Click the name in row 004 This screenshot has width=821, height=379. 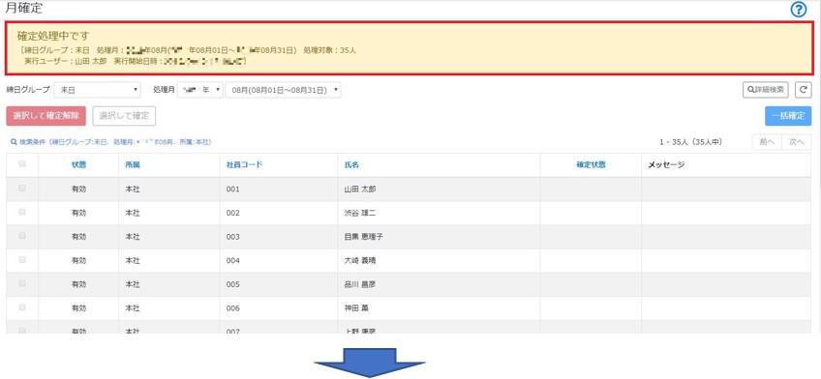360,260
